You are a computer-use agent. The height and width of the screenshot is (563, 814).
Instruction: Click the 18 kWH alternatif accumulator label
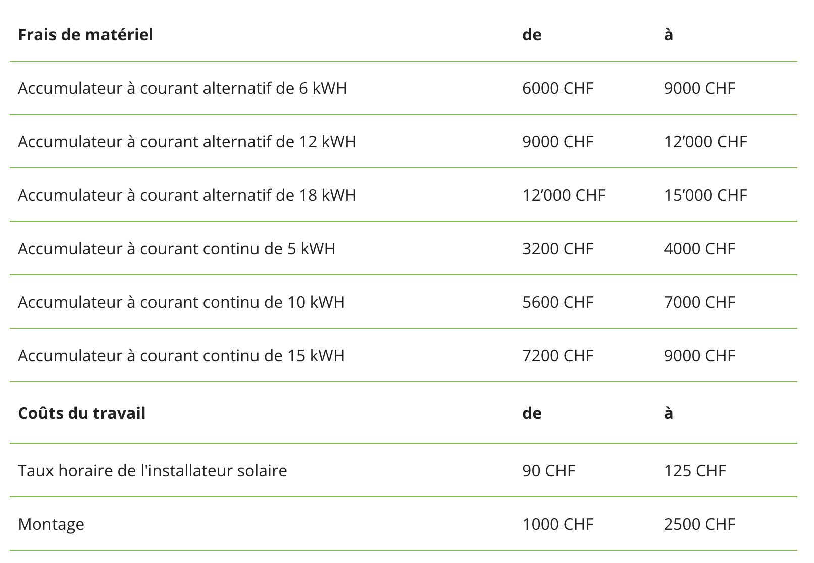point(187,195)
